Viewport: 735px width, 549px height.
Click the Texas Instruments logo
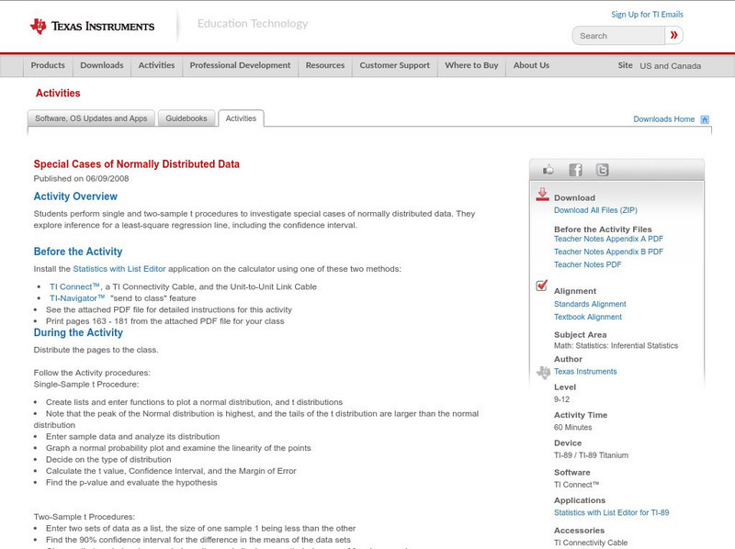coord(92,27)
